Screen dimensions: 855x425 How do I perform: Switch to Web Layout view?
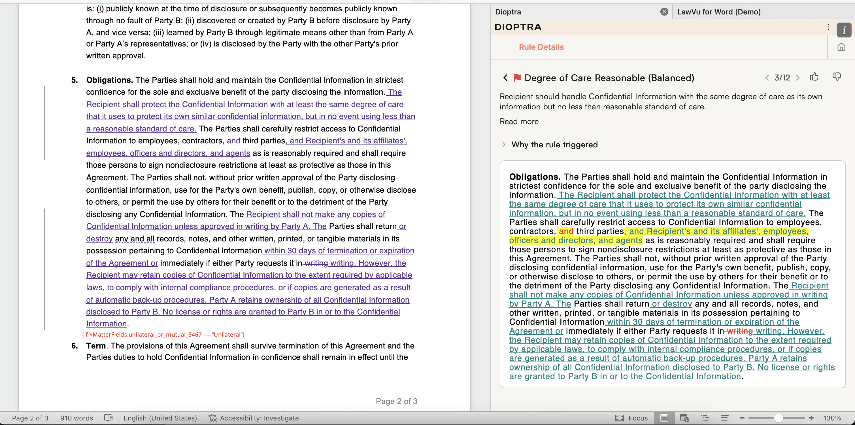684,418
